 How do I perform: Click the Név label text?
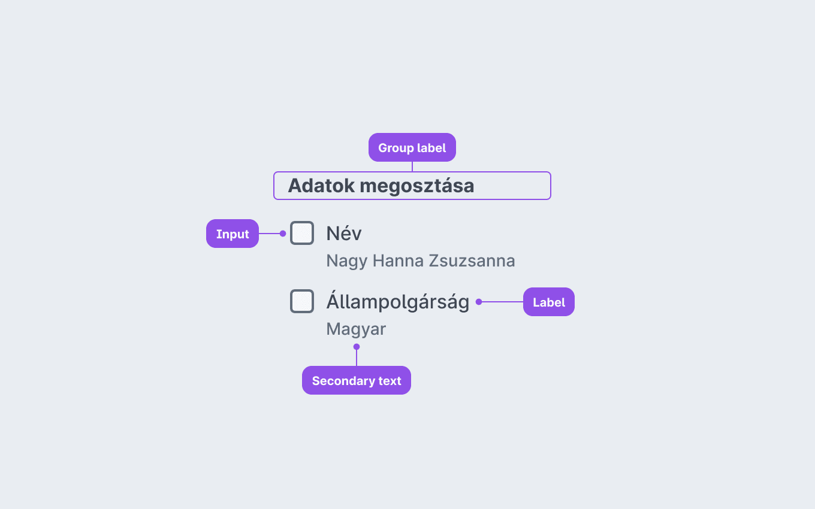click(x=344, y=234)
